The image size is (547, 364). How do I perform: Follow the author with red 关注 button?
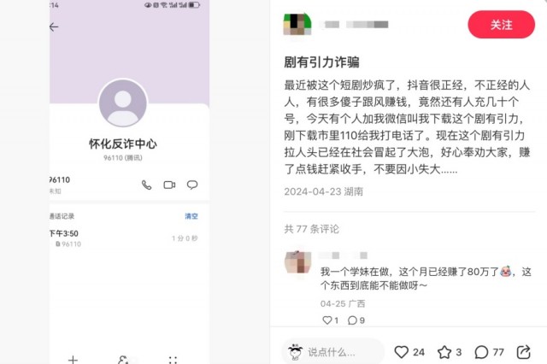click(x=502, y=25)
